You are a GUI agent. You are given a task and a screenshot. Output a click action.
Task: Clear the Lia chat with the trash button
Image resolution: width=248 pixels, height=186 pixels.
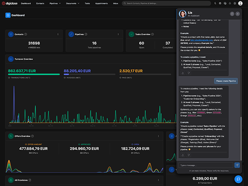click(232, 14)
